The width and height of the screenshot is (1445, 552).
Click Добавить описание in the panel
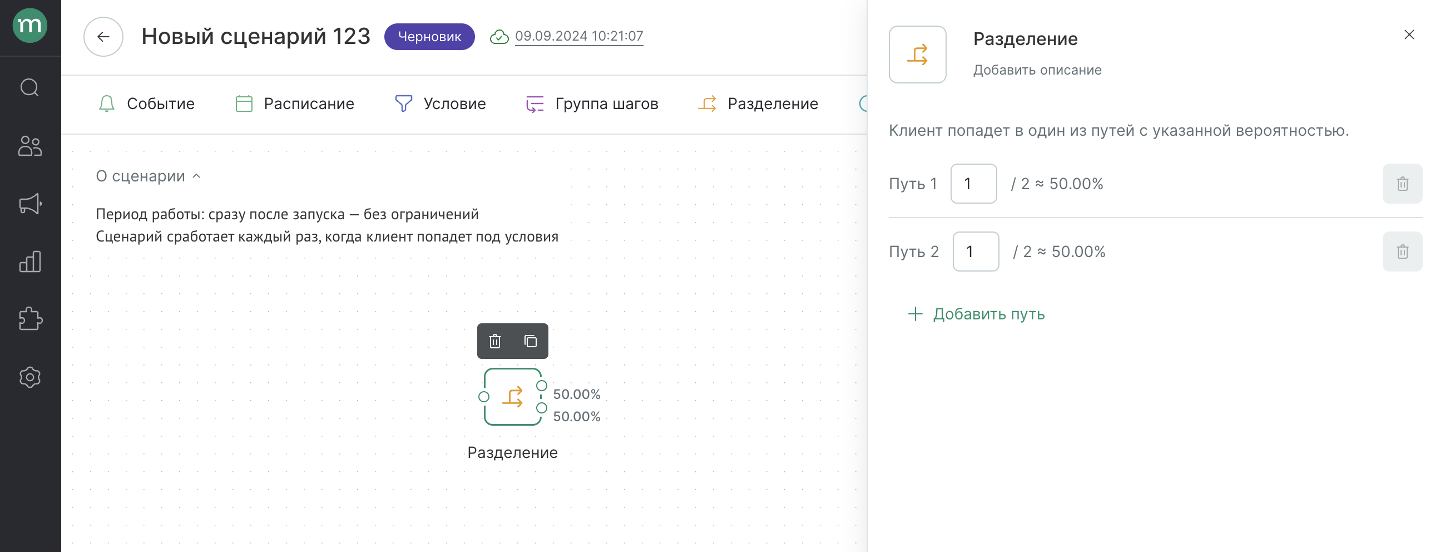click(x=1037, y=70)
